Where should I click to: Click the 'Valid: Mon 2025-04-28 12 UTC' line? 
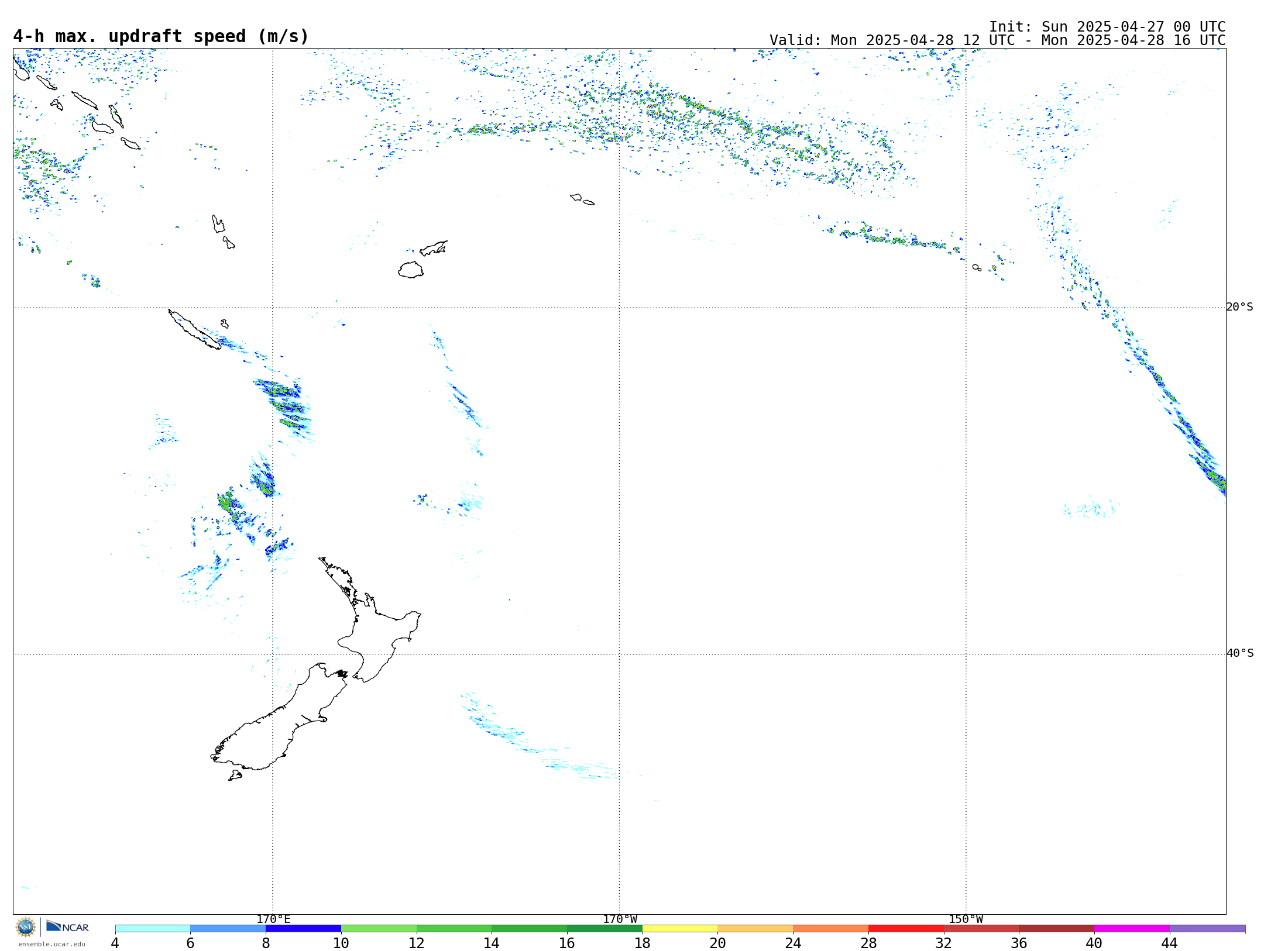[997, 40]
